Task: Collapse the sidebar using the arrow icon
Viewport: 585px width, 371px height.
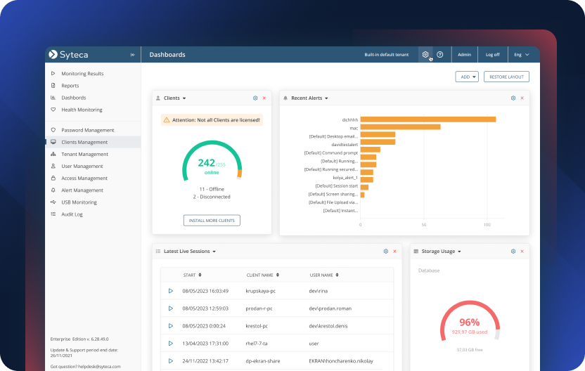Action: coord(133,55)
